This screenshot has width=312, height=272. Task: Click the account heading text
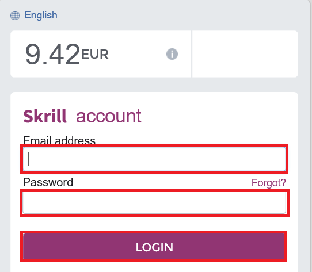[109, 116]
